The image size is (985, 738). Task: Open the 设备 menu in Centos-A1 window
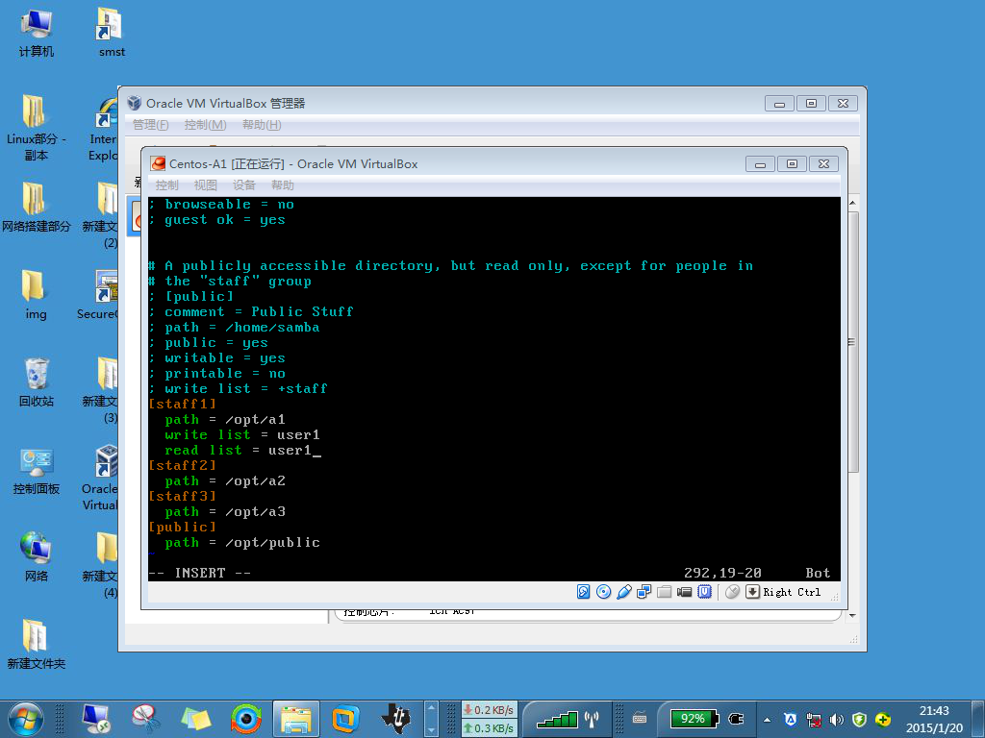coord(243,185)
